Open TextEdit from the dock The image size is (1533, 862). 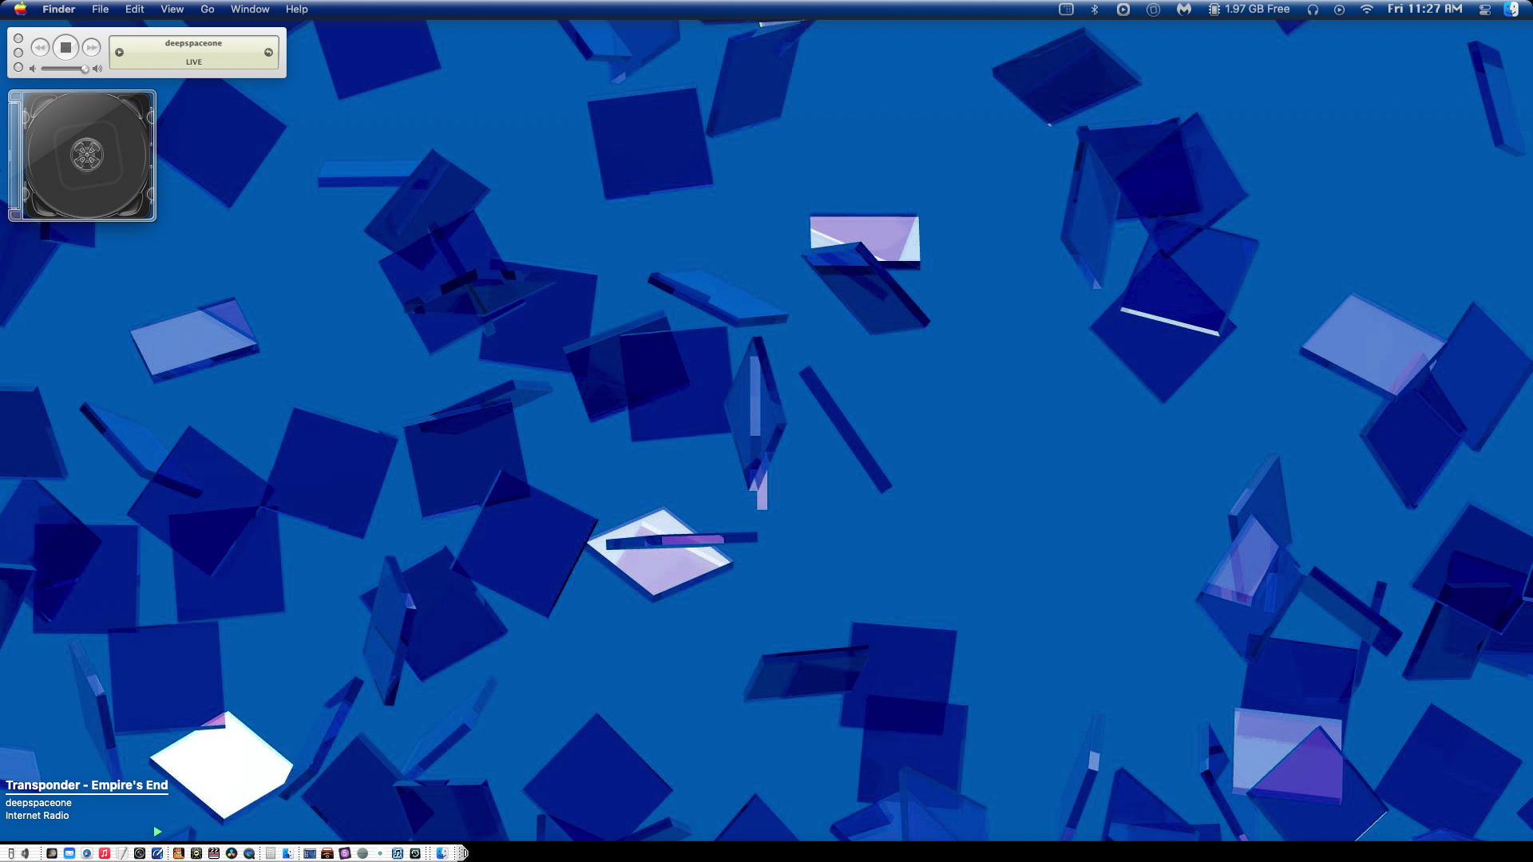click(x=122, y=853)
